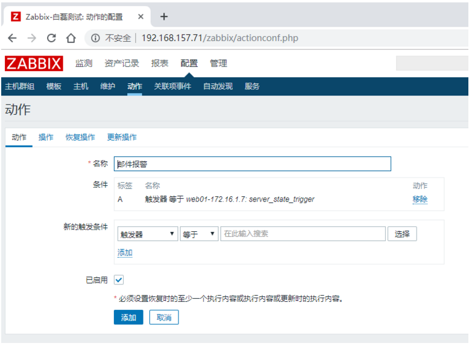This screenshot has height=349, width=472.
Task: Click the 取消 button
Action: point(164,318)
